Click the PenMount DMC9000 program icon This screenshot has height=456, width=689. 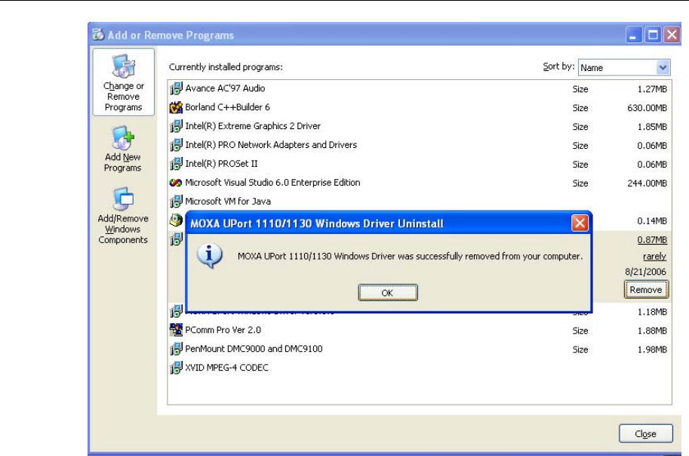pyautogui.click(x=176, y=349)
